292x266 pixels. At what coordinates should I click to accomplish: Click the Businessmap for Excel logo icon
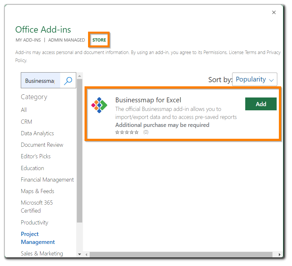click(99, 105)
